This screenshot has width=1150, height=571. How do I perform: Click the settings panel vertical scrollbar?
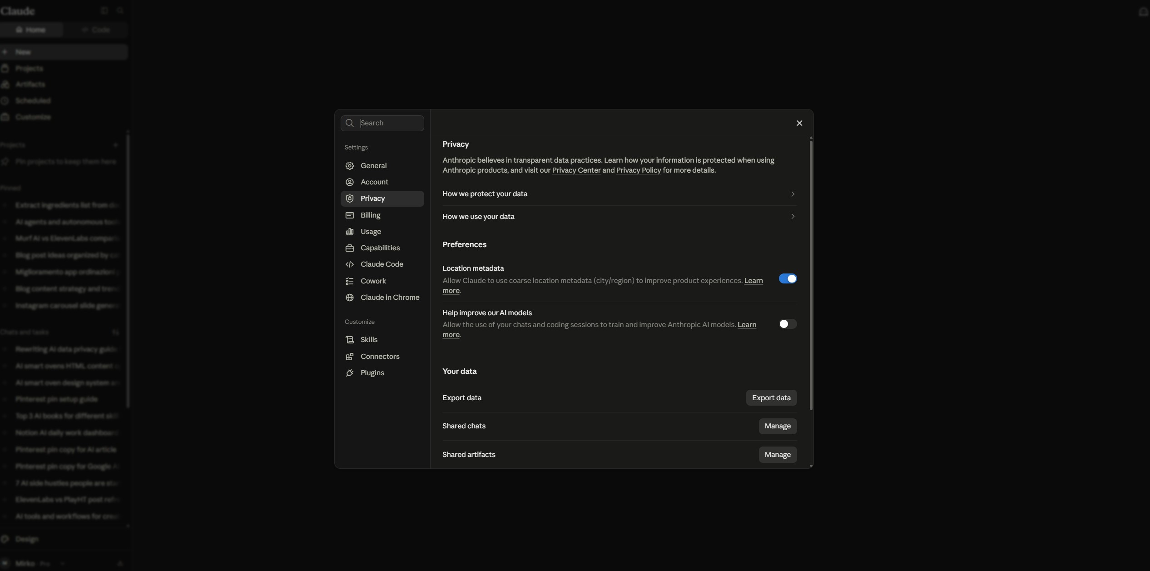click(x=811, y=275)
